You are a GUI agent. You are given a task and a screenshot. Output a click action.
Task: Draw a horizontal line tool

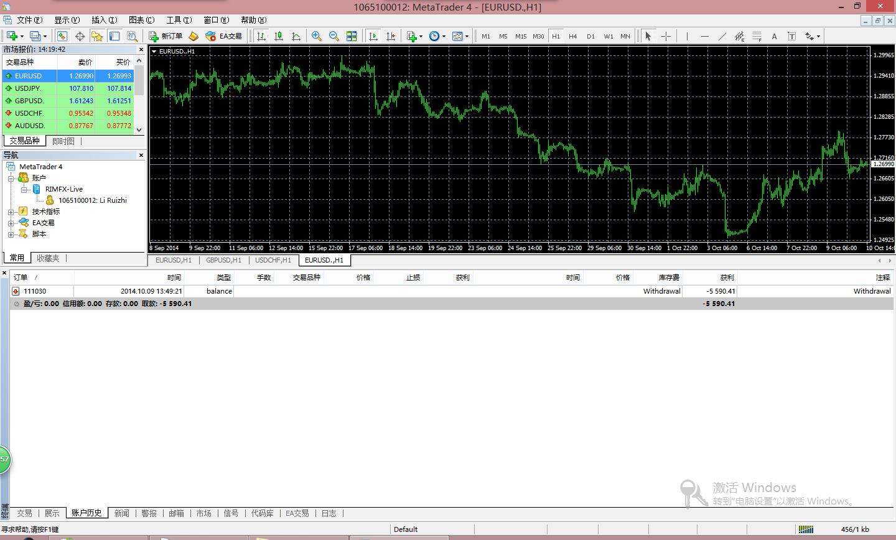(704, 36)
